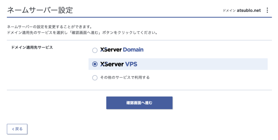The image size is (278, 140).
Task: Click the XServer Domain logo
Action: 122,50
